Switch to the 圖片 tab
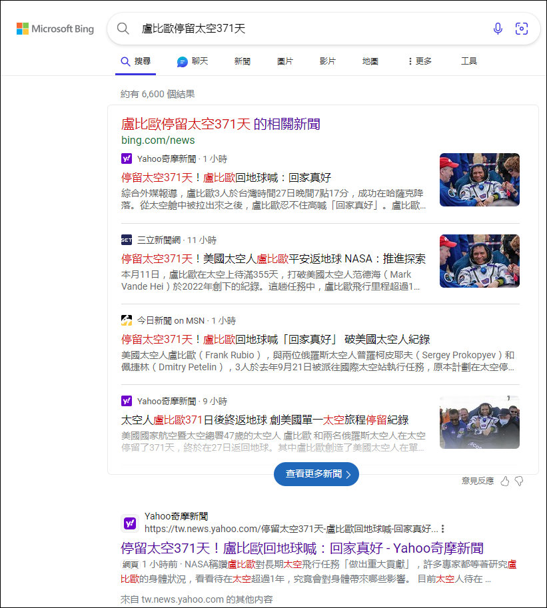 click(285, 61)
